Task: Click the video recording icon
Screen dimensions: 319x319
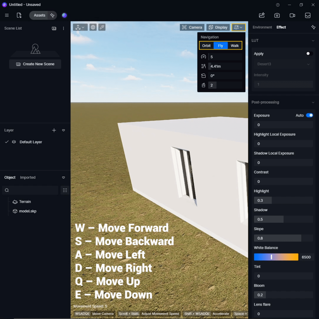Action: [292, 15]
